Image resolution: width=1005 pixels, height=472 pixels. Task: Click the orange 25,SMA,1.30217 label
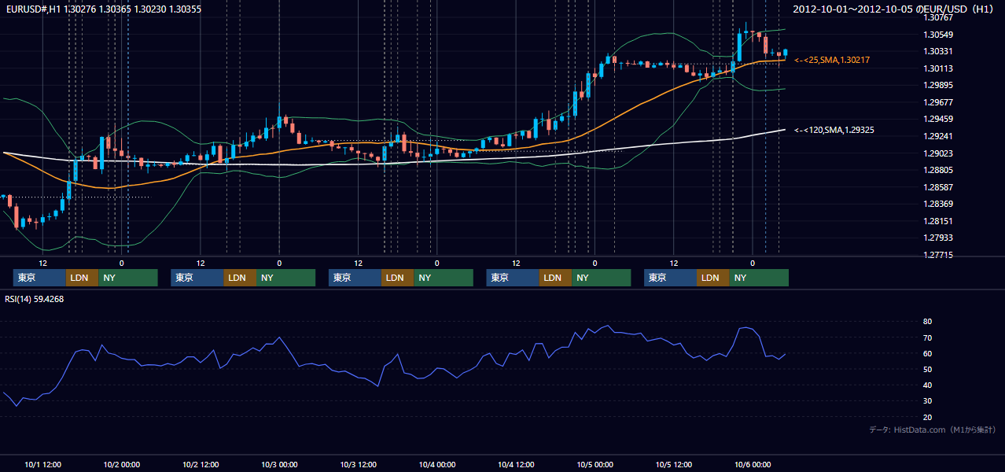[832, 60]
